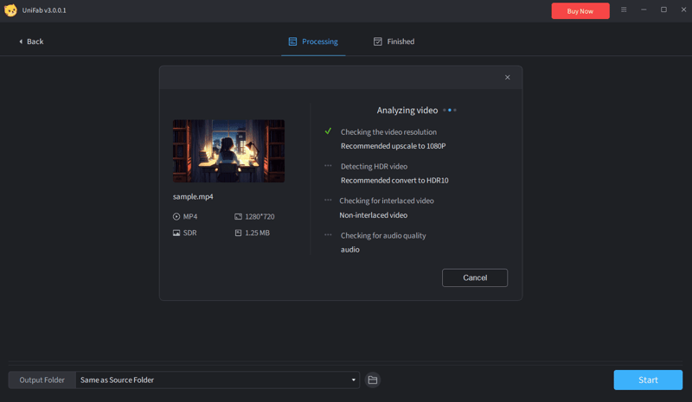Expand the output folder dropdown arrow
The image size is (692, 402).
click(x=353, y=380)
